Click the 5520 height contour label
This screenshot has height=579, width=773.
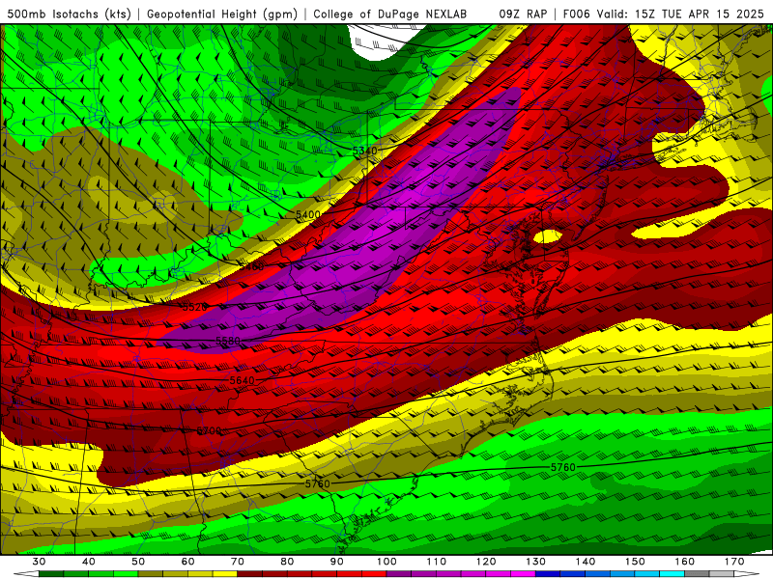click(x=195, y=307)
